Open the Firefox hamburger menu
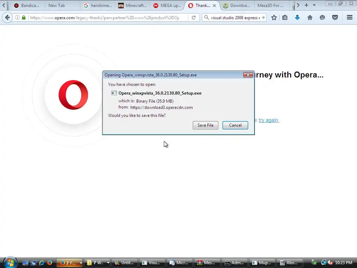357x268 pixels. click(x=350, y=17)
